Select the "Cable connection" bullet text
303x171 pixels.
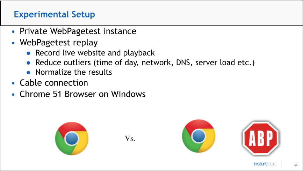(54, 83)
